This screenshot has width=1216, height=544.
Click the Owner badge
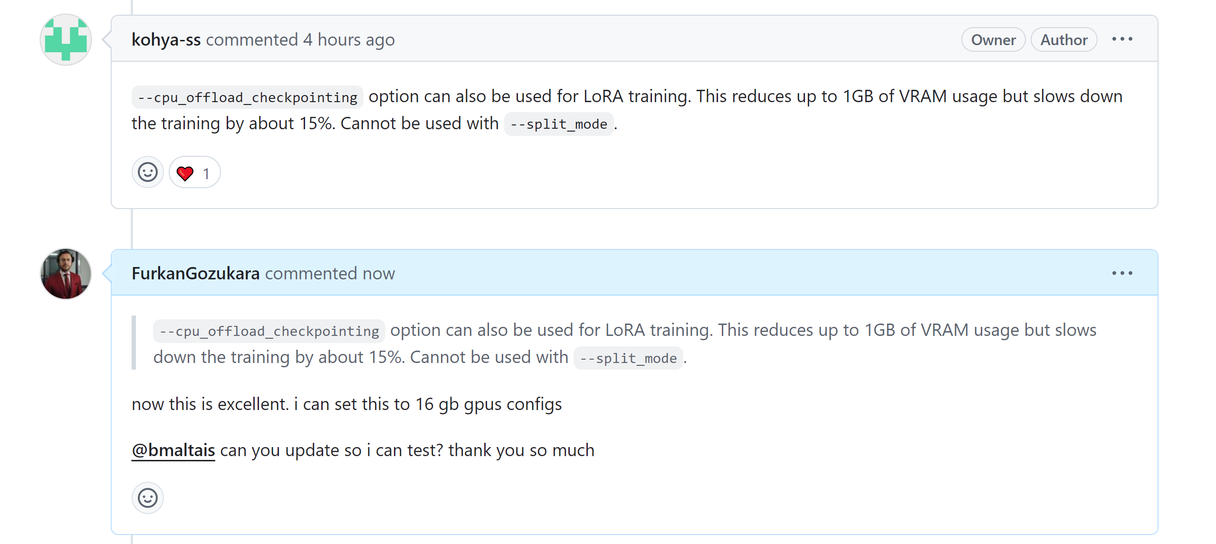tap(993, 40)
